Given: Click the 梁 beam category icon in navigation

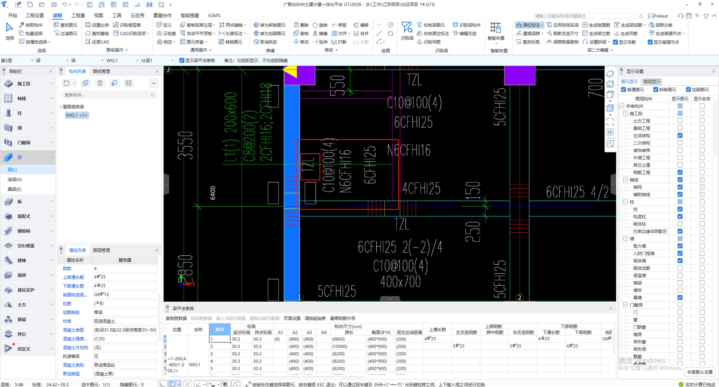Looking at the screenshot, I should (8, 157).
